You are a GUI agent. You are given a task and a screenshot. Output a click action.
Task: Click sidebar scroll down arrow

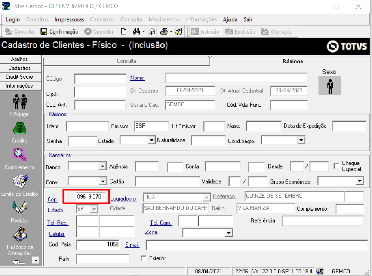click(36, 261)
